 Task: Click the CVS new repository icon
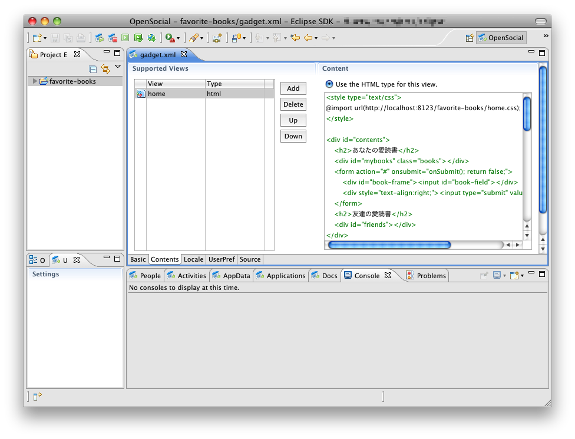(x=217, y=38)
